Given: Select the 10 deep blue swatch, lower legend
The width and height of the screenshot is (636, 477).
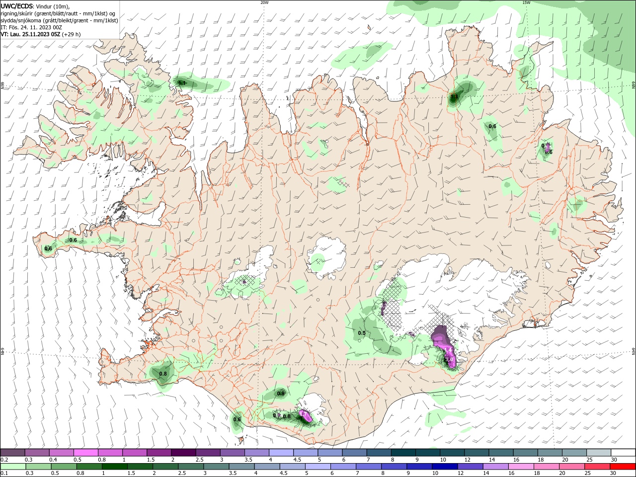Looking at the screenshot, I should click(445, 467).
